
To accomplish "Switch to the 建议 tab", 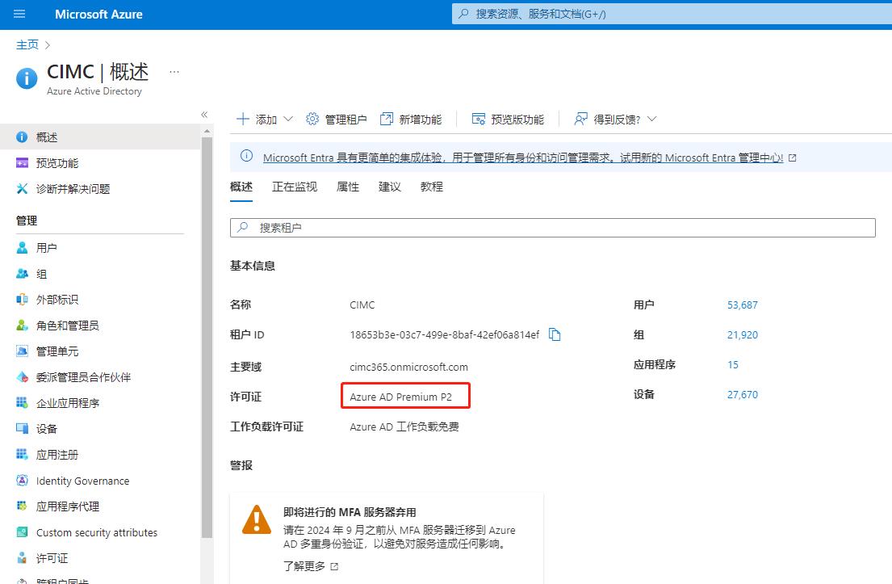I will (390, 187).
